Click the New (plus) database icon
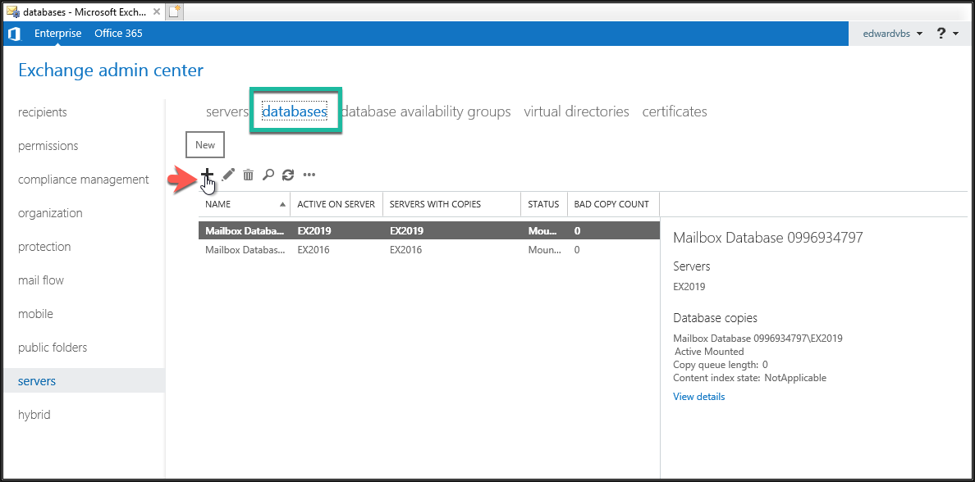 (x=207, y=175)
